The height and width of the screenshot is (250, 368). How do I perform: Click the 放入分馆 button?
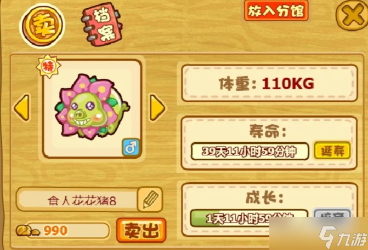[x=276, y=11]
